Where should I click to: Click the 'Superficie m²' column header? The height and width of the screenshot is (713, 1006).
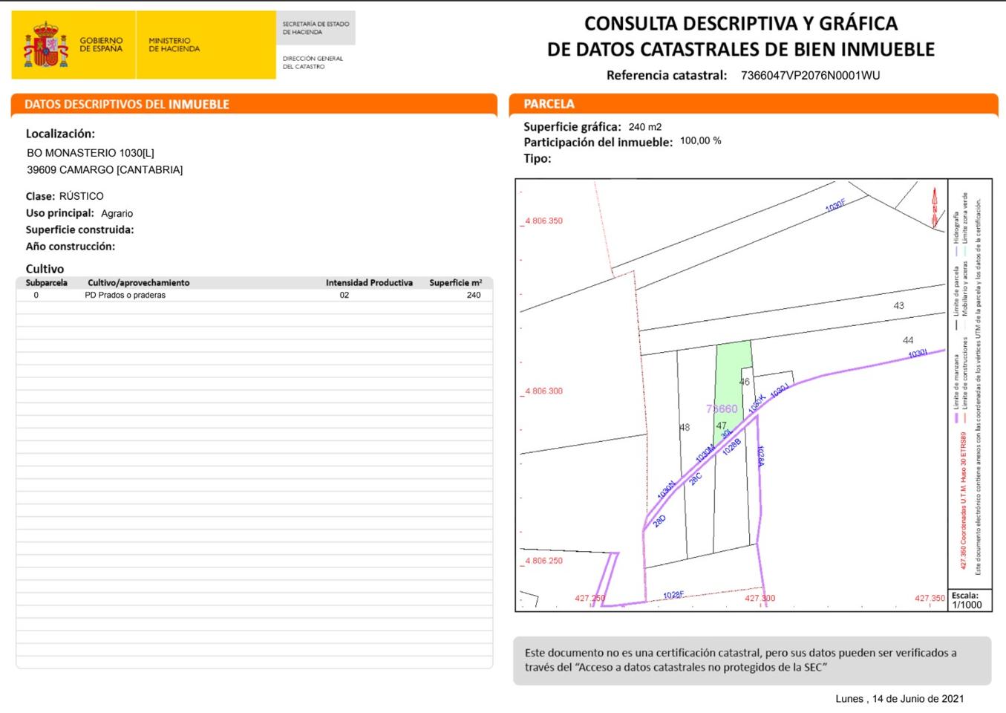point(455,283)
